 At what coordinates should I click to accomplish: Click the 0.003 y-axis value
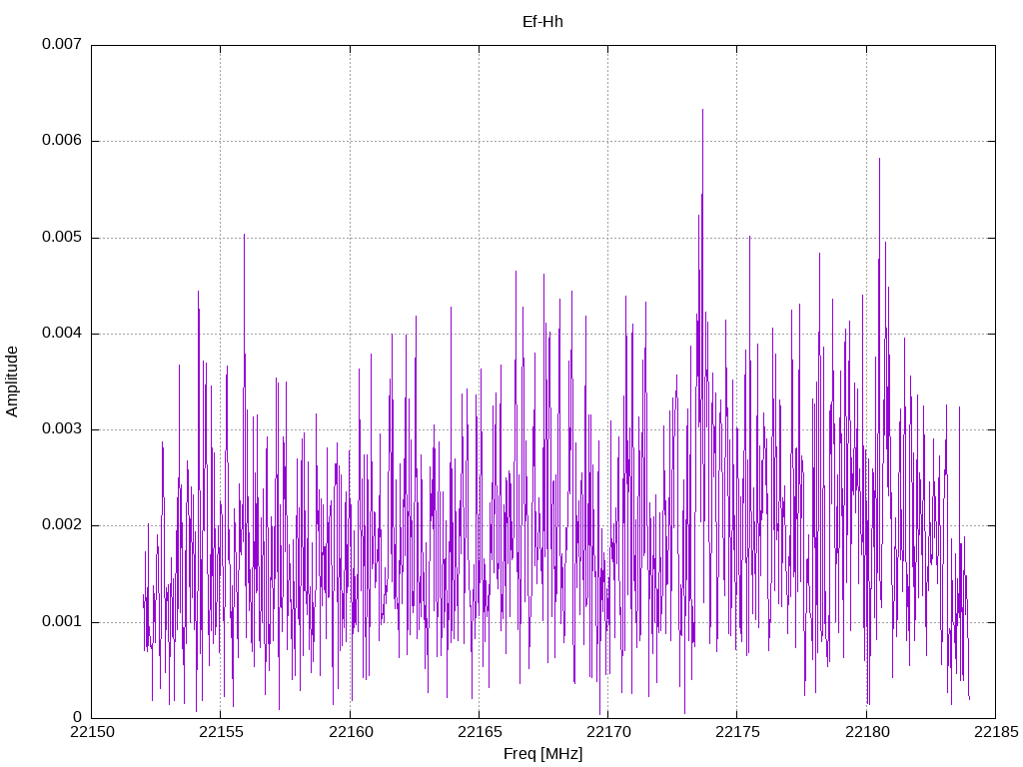[x=62, y=429]
